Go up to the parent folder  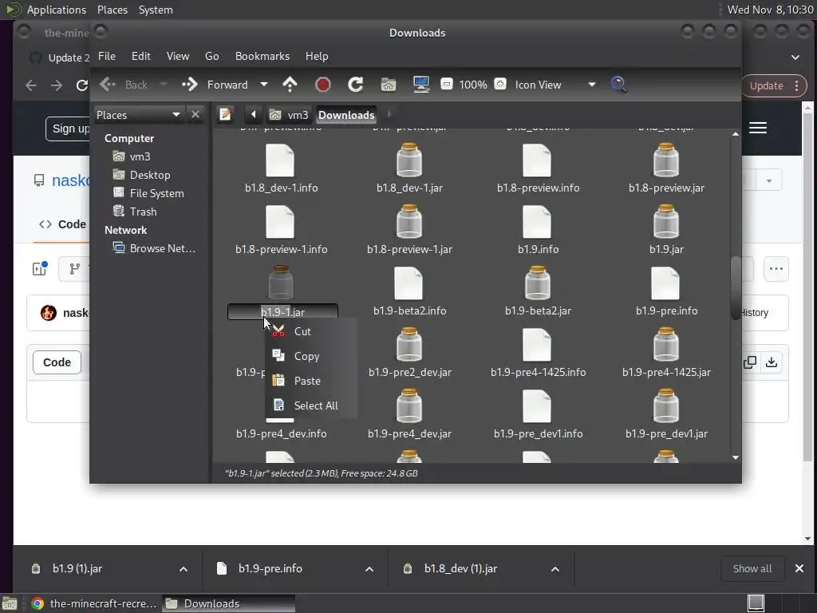point(290,85)
